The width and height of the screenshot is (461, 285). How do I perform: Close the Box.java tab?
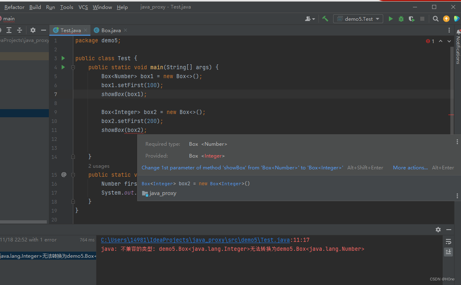tap(125, 30)
